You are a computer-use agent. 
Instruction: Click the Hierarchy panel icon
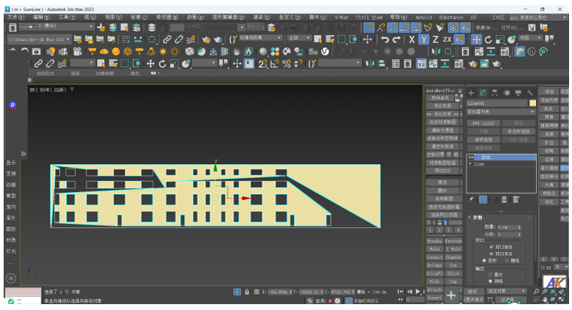[x=494, y=93]
